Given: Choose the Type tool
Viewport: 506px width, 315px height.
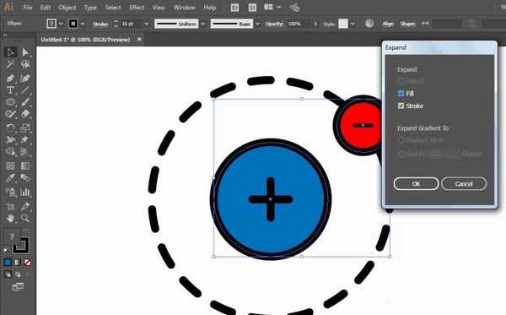Looking at the screenshot, I should pyautogui.click(x=10, y=90).
